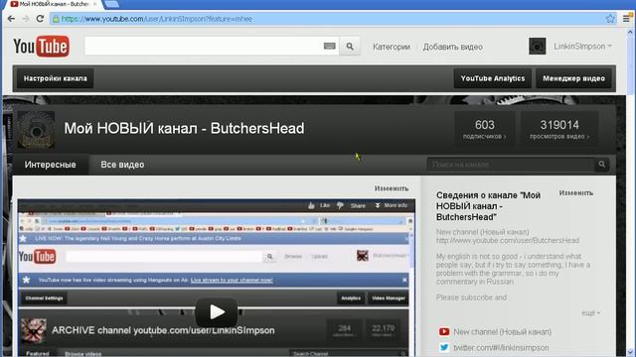Open 'Менеджер видео' button
This screenshot has height=357, width=636.
(x=573, y=78)
